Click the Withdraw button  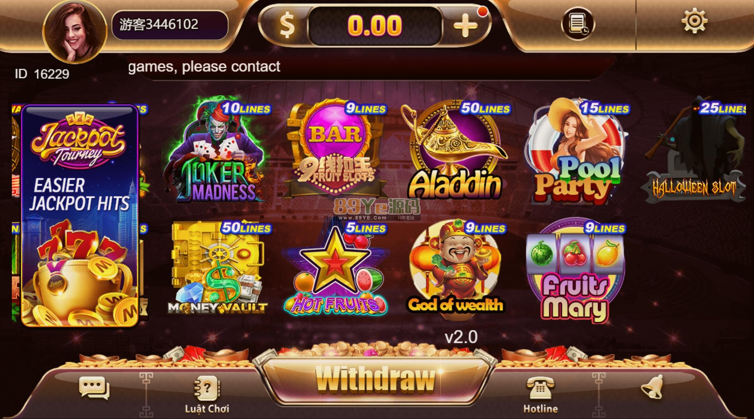coord(376,379)
